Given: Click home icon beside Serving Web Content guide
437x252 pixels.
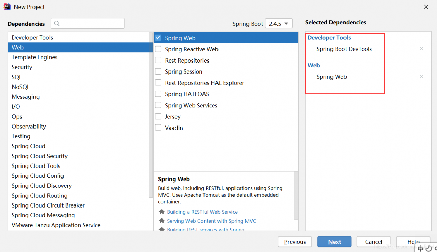Looking at the screenshot, I should click(x=162, y=221).
